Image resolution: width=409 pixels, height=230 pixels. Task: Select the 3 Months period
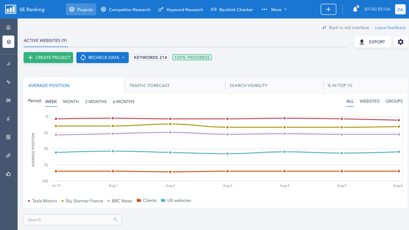(96, 102)
